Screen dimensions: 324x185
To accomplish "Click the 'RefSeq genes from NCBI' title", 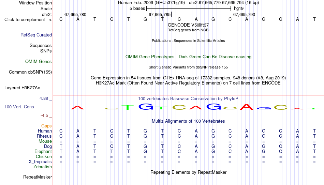I will [189, 30].
